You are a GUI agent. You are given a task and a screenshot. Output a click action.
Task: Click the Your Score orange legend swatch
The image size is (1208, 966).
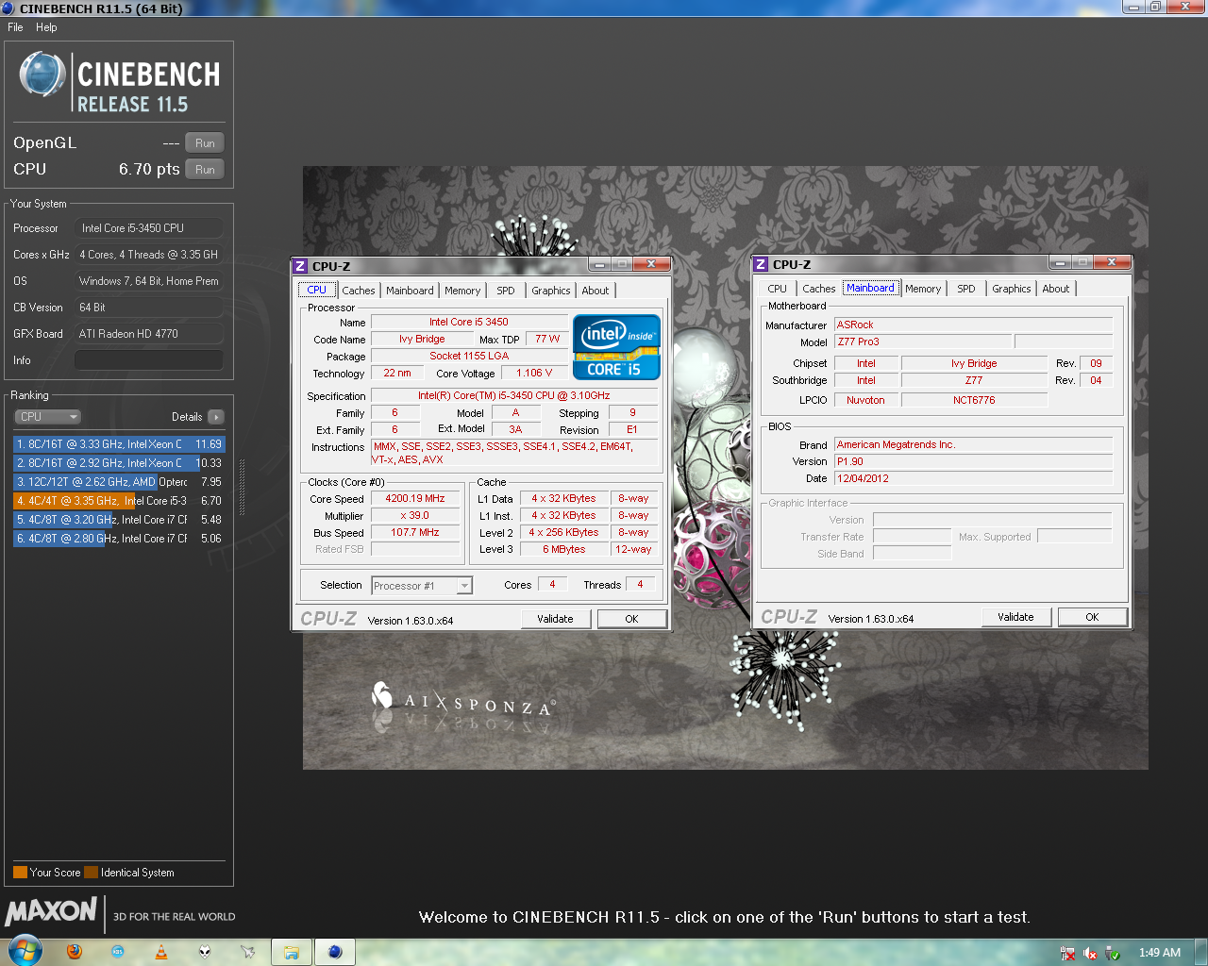[20, 873]
